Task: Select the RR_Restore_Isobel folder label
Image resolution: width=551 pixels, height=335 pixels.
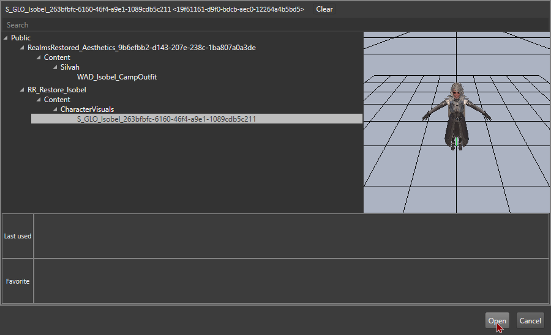Action: (56, 90)
